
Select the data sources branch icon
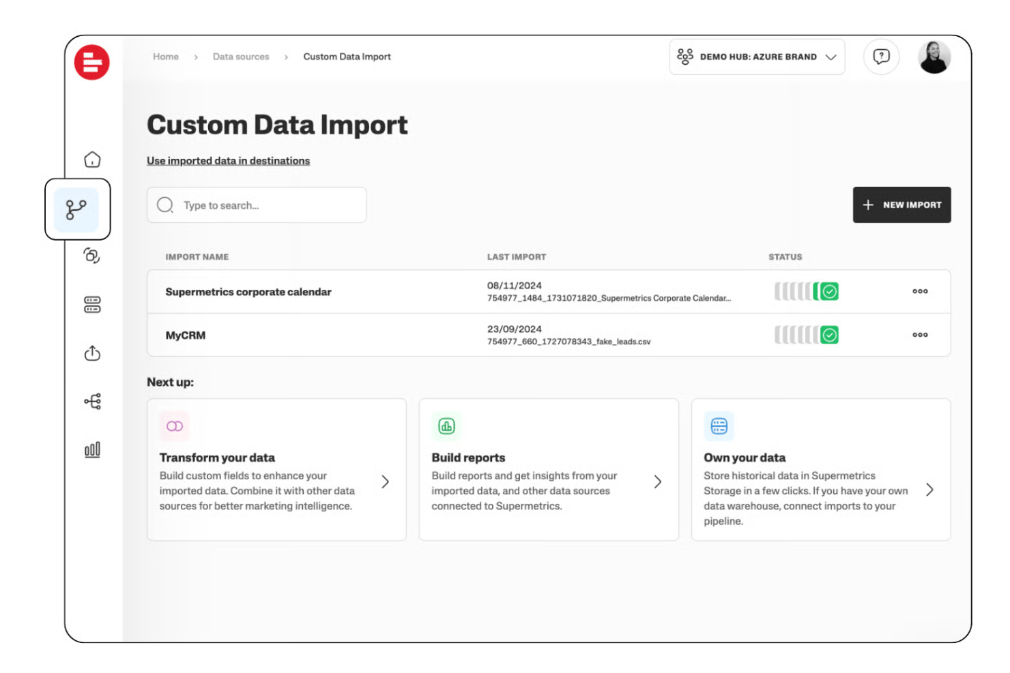76,209
